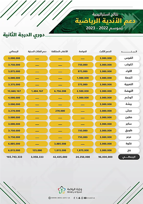Viewport: 143px width, 204px height.
Task: Click the globe icon before the website address
Action: (x=49, y=198)
